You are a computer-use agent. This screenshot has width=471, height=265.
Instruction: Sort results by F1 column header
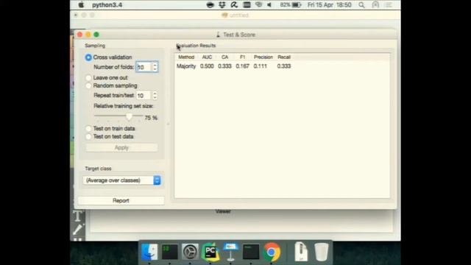pos(242,57)
